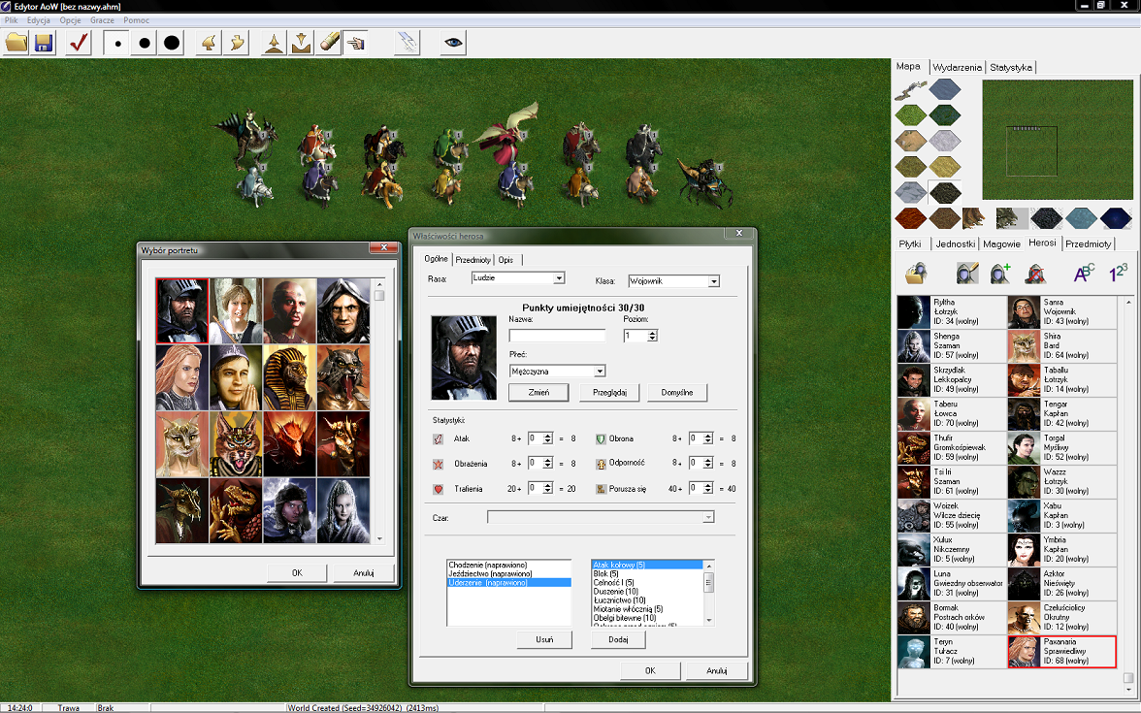Click the redo arrow toolbar icon
The image size is (1141, 713).
pos(237,43)
